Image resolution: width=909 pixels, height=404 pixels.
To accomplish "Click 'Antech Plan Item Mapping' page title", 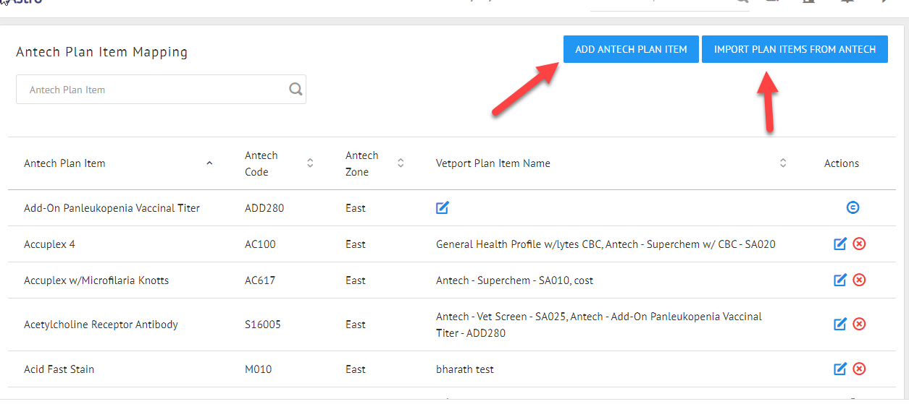I will 101,52.
